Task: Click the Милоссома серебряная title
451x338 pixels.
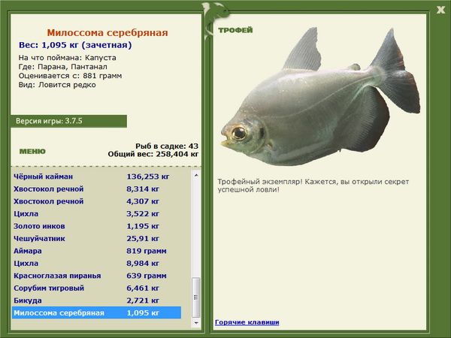Action: click(107, 33)
